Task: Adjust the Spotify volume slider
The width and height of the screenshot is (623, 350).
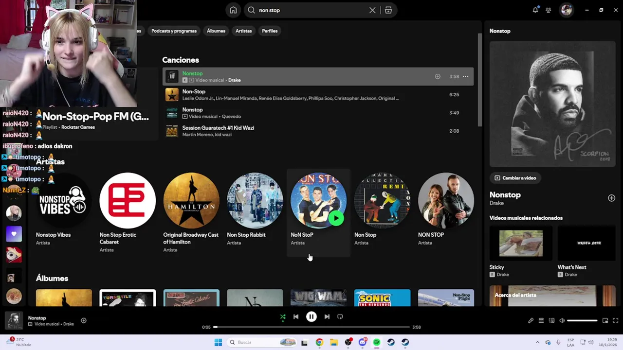Action: 582,321
